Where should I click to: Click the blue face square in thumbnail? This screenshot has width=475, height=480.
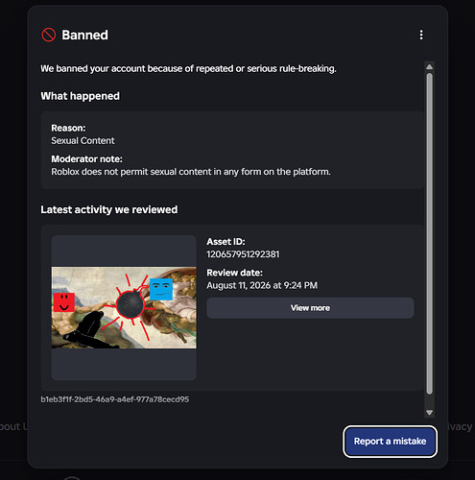(161, 289)
